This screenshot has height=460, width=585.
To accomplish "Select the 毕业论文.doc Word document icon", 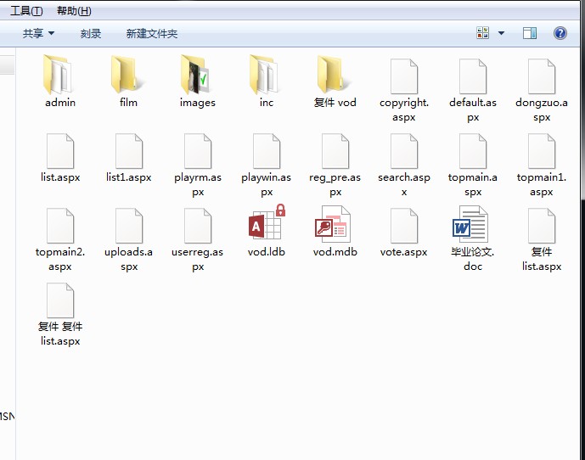I will click(x=470, y=225).
